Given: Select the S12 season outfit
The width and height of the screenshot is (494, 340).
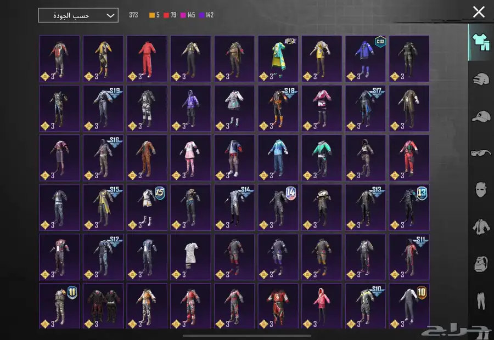Looking at the screenshot, I should tap(103, 257).
